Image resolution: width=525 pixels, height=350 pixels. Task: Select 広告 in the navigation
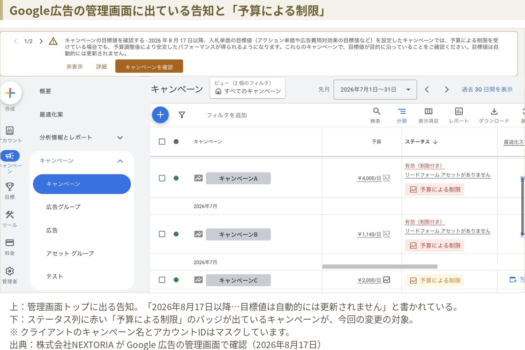52,230
